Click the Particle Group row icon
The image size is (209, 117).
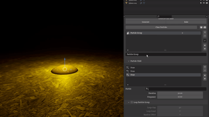128,33
